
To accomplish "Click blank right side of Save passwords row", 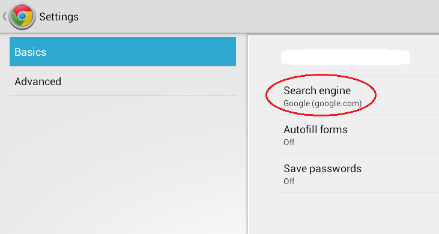I will [x=401, y=173].
